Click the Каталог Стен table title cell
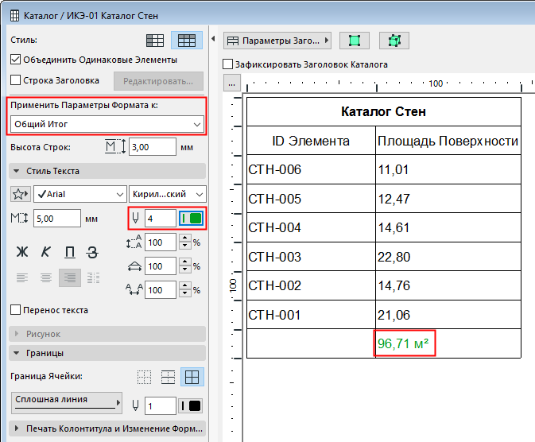 click(384, 111)
